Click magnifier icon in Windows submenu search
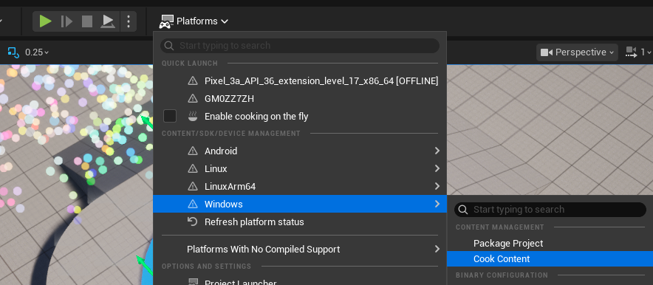Viewport: 653px width, 285px height. click(x=462, y=210)
